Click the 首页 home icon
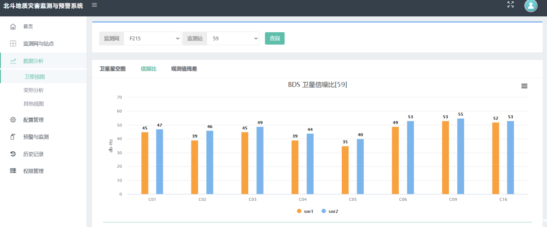The height and width of the screenshot is (227, 547). pos(13,27)
